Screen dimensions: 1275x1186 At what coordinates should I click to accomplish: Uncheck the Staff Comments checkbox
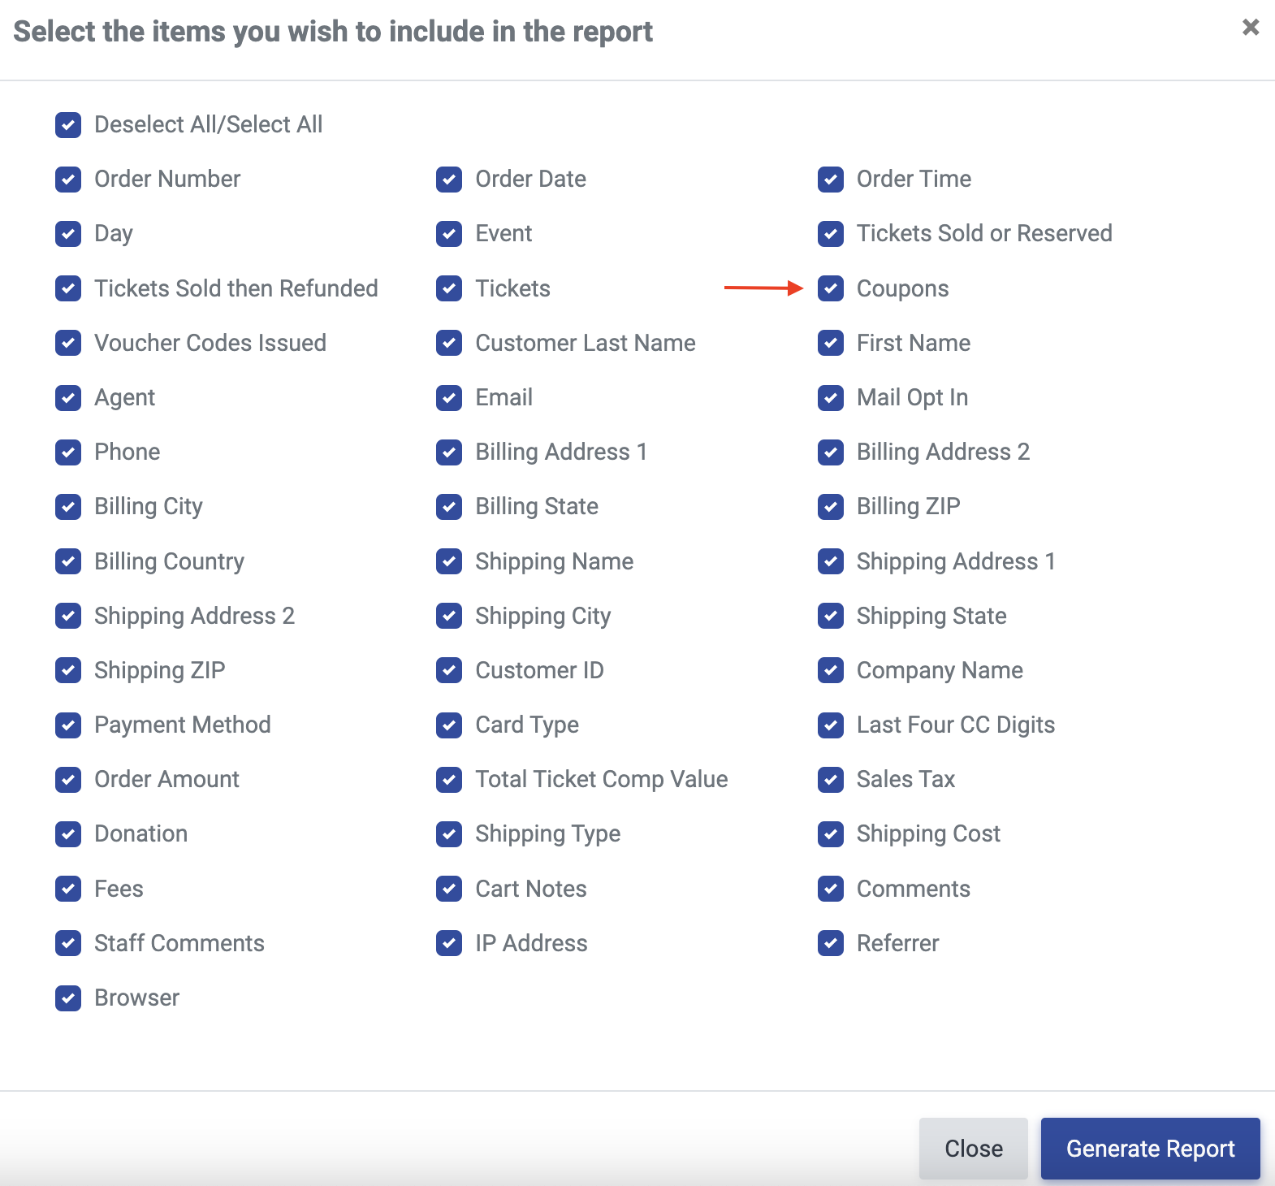(68, 943)
